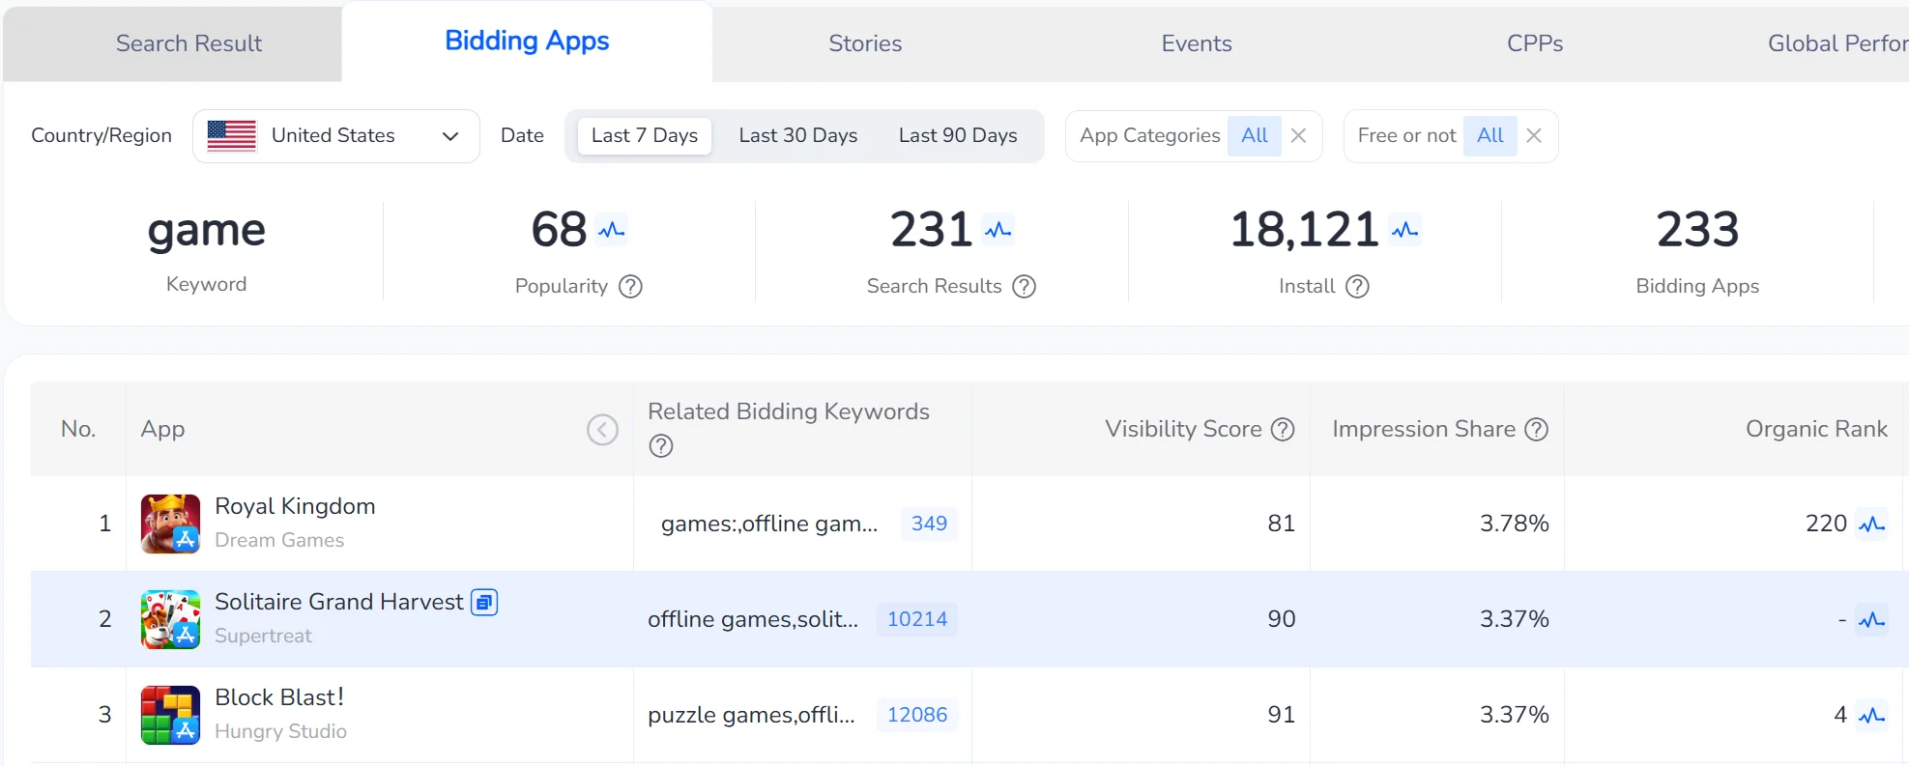Viewport: 1909px width, 766px height.
Task: Click Impression Share help icon
Action: coord(1536,430)
